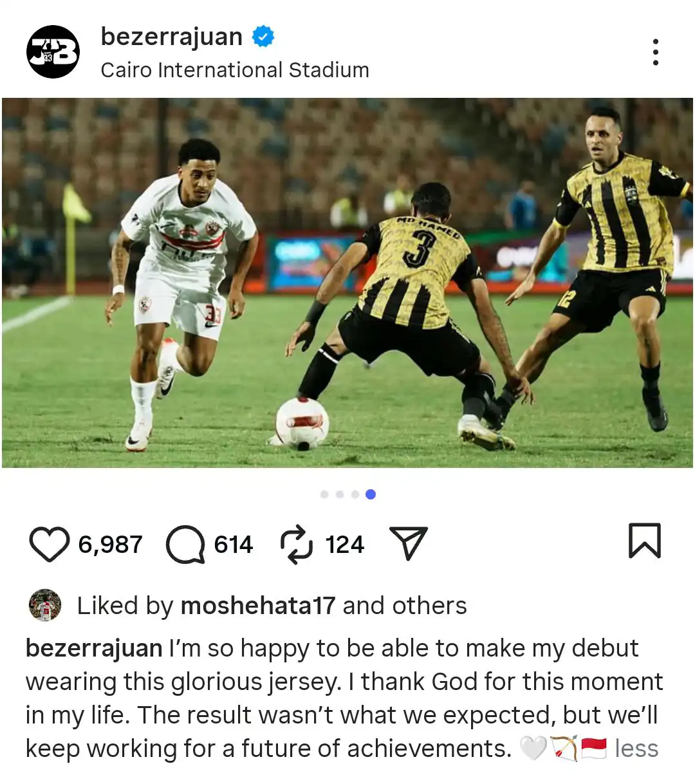Go to second carousel dot

(x=340, y=494)
